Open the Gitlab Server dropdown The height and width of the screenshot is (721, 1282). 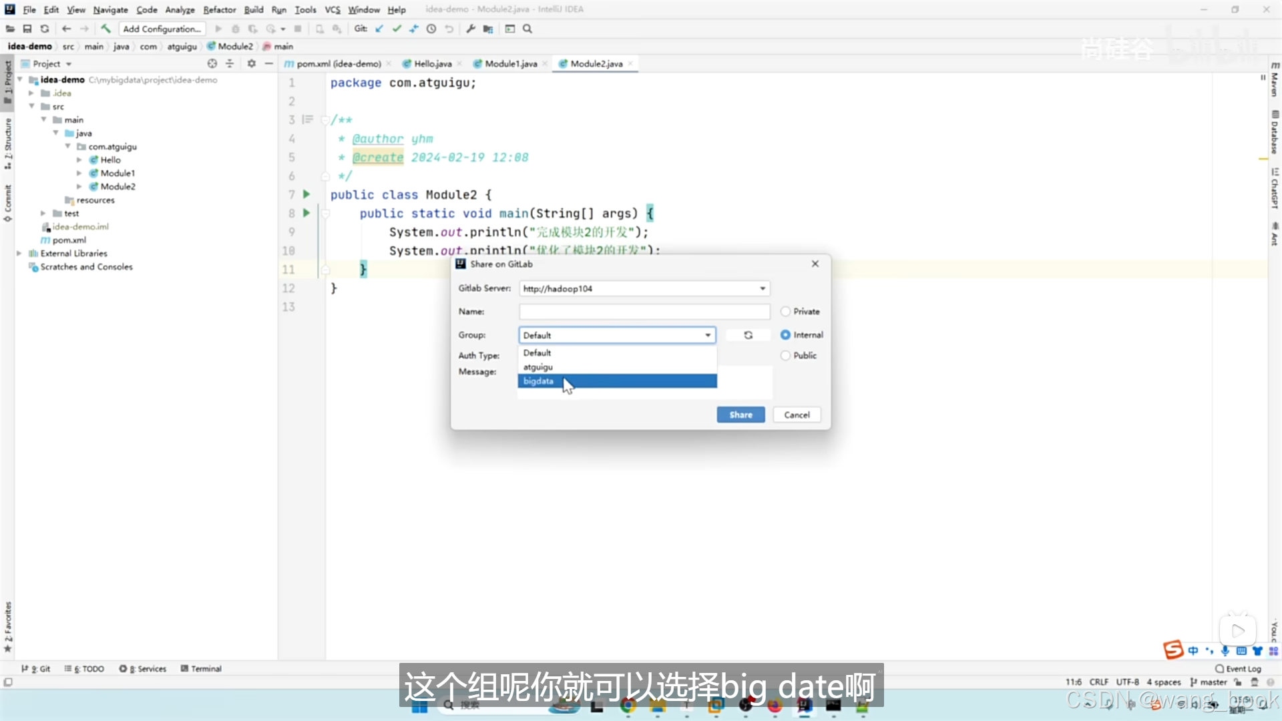(x=763, y=288)
